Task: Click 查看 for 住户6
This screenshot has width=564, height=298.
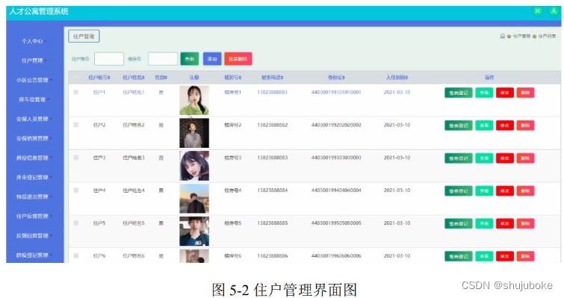Action: click(x=484, y=256)
